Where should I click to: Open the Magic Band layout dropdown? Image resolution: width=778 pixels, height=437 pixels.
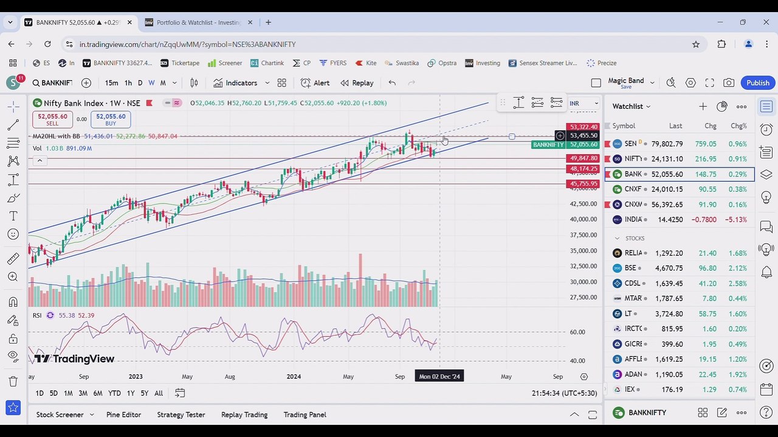pos(652,83)
